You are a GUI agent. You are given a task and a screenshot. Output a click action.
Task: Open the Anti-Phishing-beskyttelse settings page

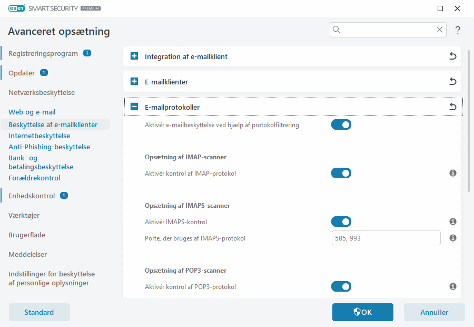pos(49,147)
